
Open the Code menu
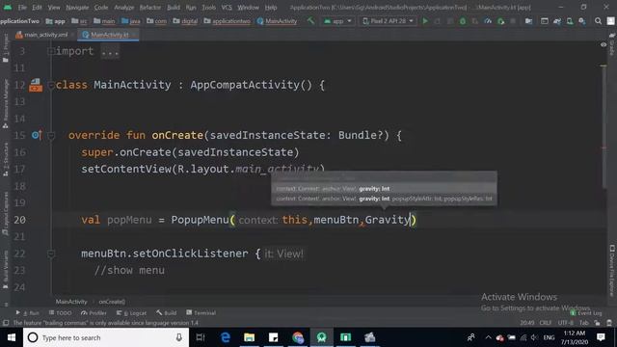(100, 8)
